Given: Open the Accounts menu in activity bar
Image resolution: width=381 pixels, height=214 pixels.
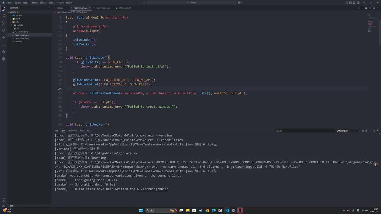Looking at the screenshot, I should coord(4,200).
